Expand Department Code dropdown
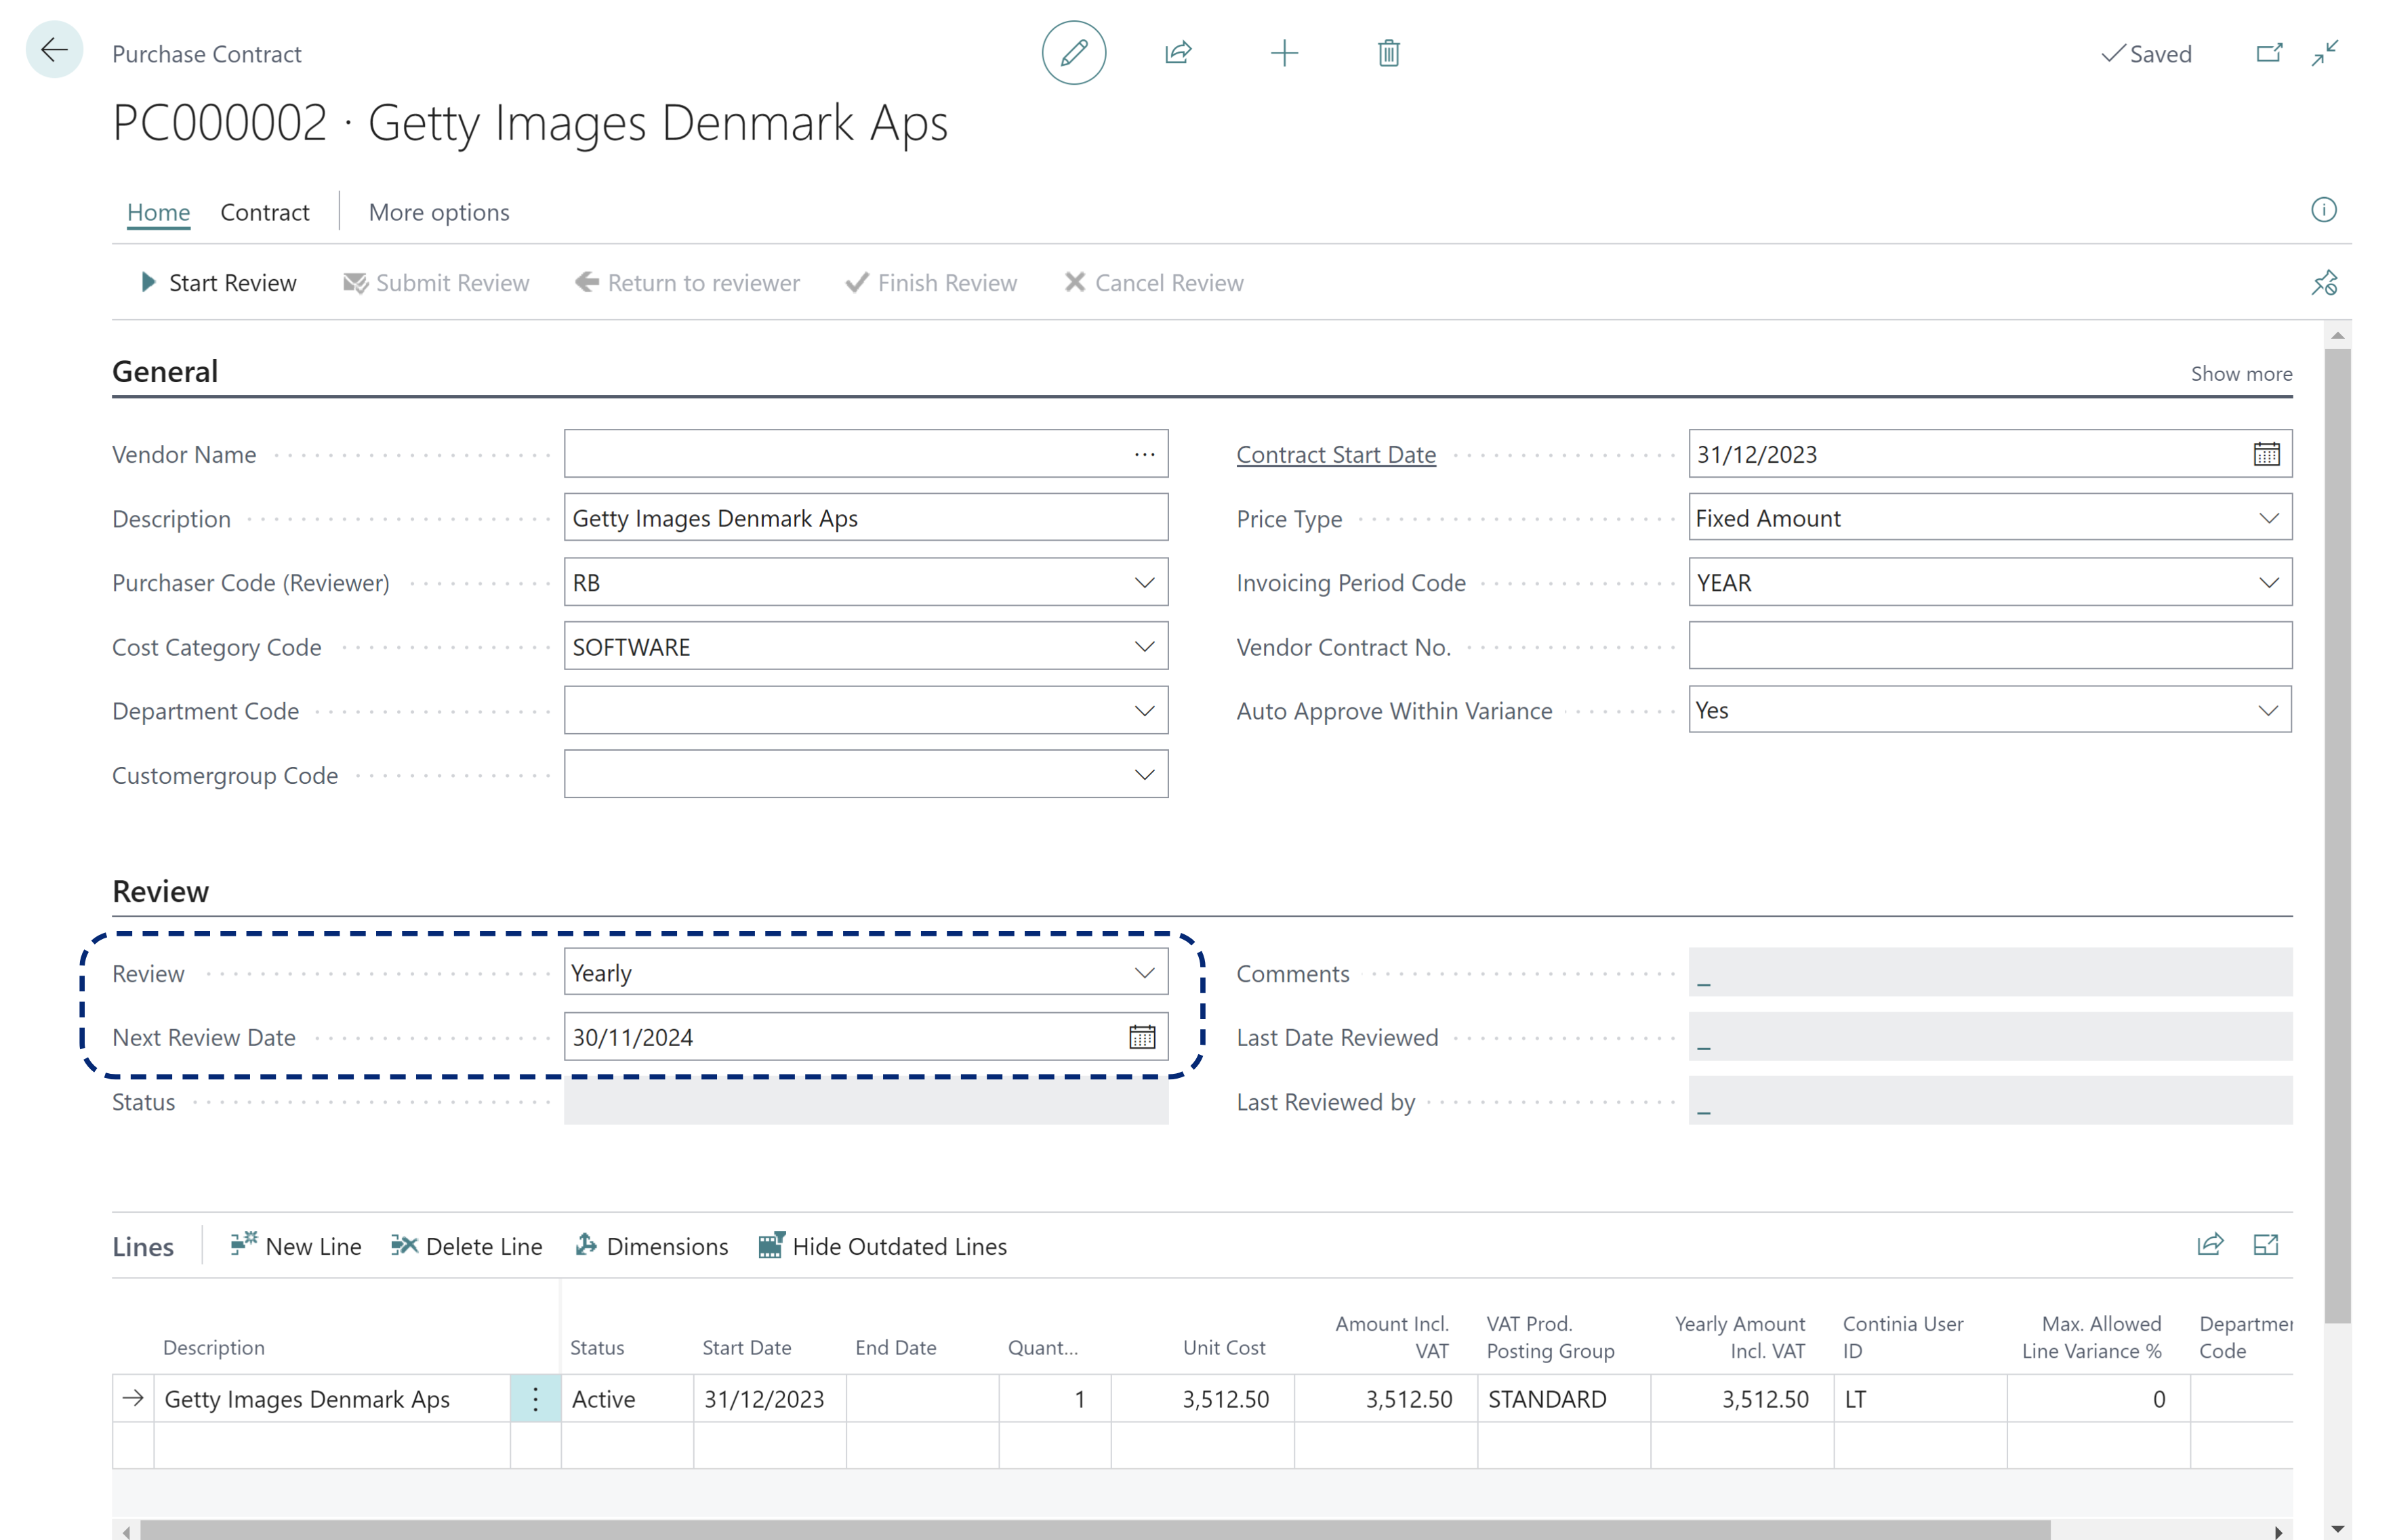Image resolution: width=2393 pixels, height=1540 pixels. [1144, 710]
